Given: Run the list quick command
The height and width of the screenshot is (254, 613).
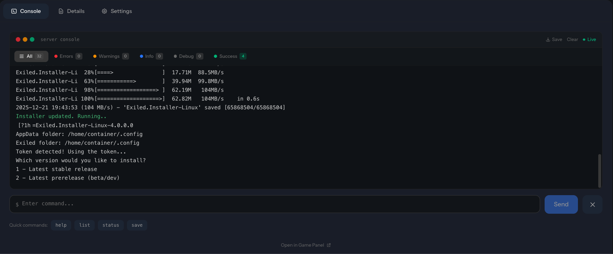Looking at the screenshot, I should [x=85, y=225].
